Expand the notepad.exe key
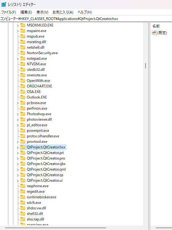The width and height of the screenshot is (172, 230). [18, 59]
